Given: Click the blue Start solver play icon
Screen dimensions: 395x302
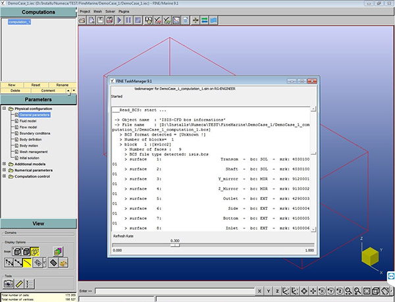Looking at the screenshot, I should [118, 20].
